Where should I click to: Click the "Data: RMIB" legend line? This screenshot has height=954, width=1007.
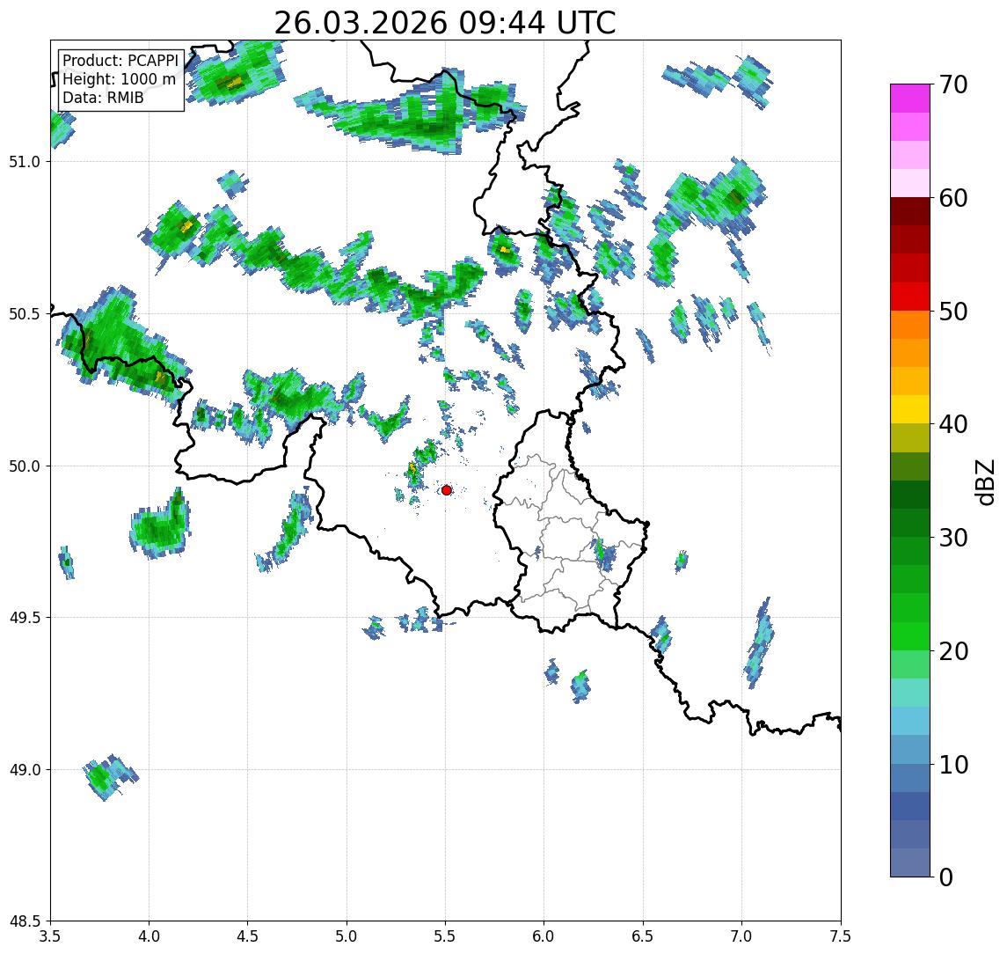coord(103,98)
